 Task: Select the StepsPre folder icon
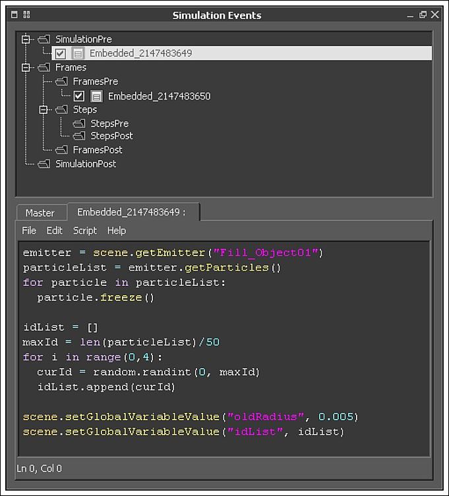coord(80,124)
